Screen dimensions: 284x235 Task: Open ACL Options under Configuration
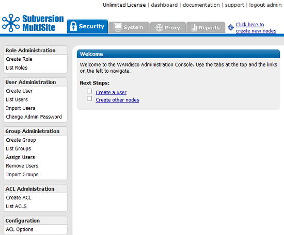20,229
